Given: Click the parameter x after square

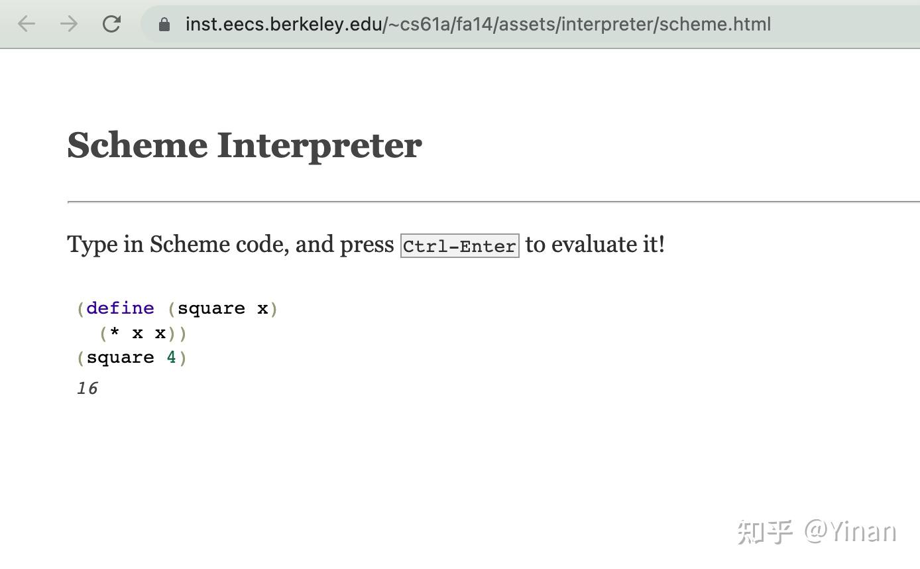Looking at the screenshot, I should pyautogui.click(x=262, y=308).
